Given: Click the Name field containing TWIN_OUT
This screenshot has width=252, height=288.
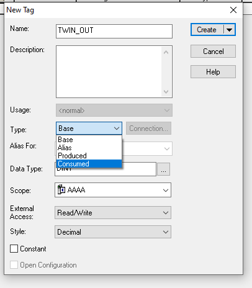Looking at the screenshot, I should pos(114,31).
